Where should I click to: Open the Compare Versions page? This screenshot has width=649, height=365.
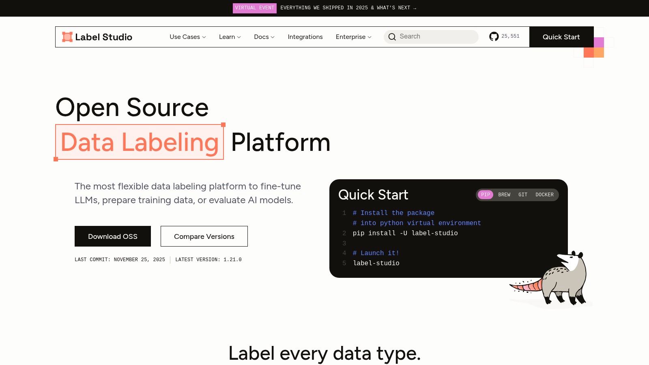pyautogui.click(x=204, y=236)
